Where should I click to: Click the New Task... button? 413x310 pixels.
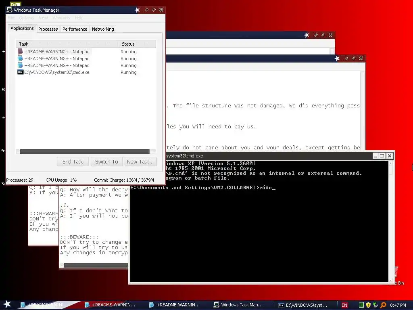140,161
